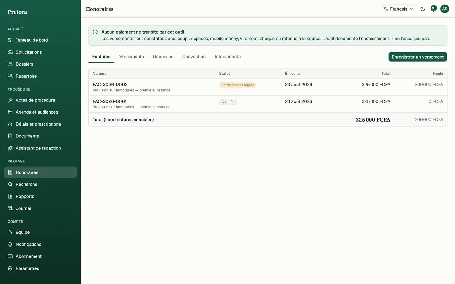This screenshot has width=455, height=284.
Task: Switch to the Versements tab
Action: click(132, 57)
